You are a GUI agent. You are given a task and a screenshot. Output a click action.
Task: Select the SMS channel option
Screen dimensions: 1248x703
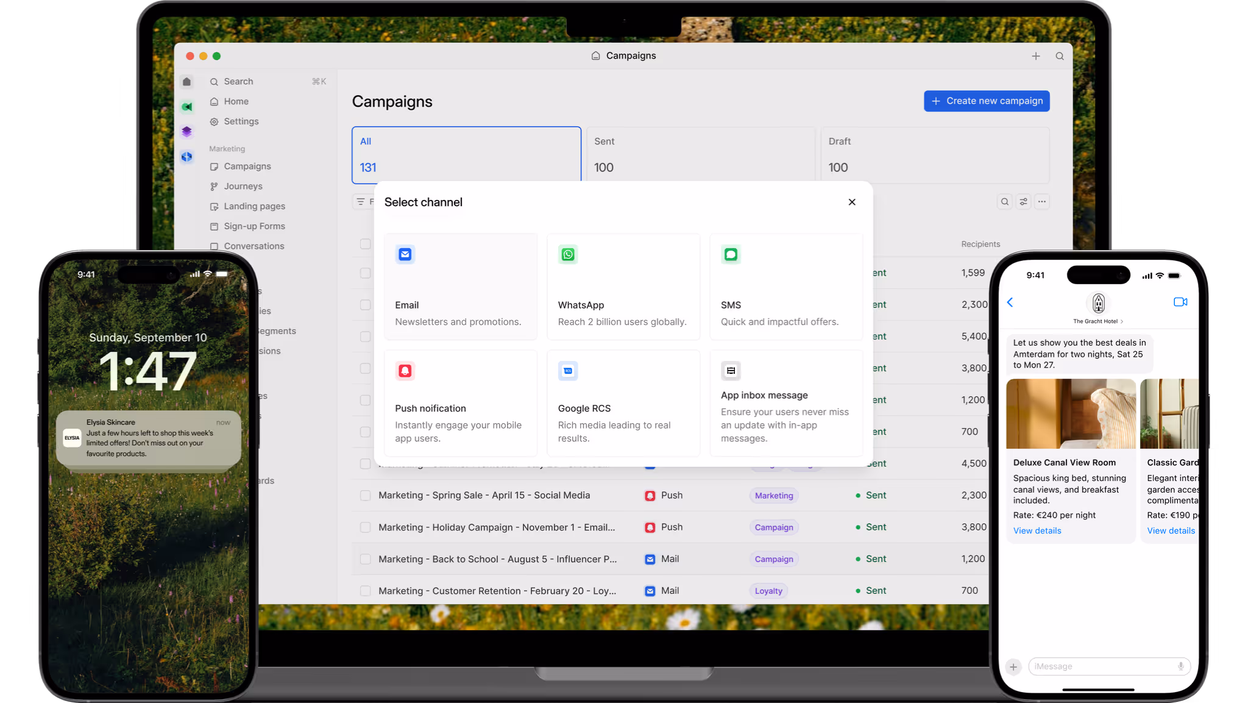[x=785, y=287]
